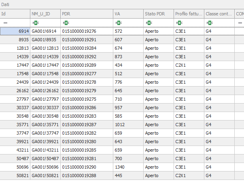Select cell GA001!50487
Screen dimensions: 244x184
[45, 159]
